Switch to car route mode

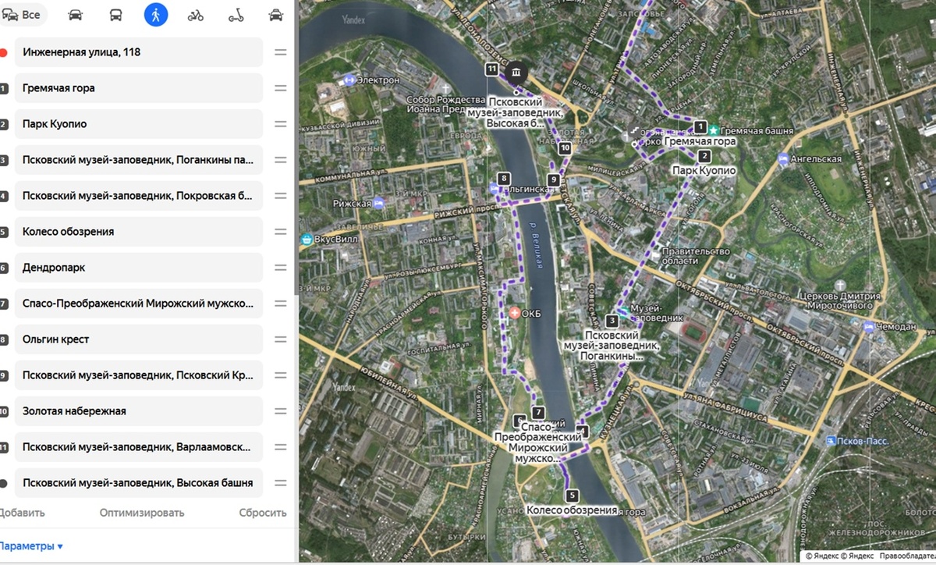coord(76,15)
